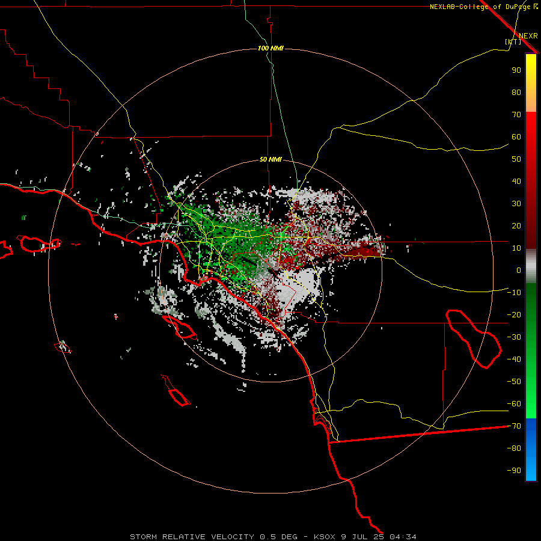
Task: Click the [KT] units label
Action: point(513,41)
